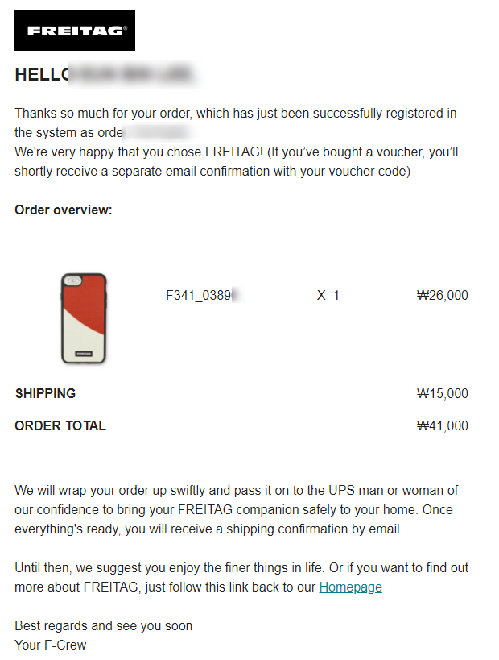Click the ORDER TOTAL label

[x=60, y=426]
